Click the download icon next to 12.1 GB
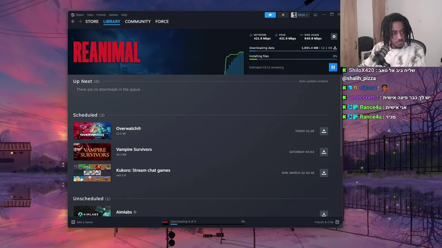This screenshot has width=442, height=248. [335, 48]
